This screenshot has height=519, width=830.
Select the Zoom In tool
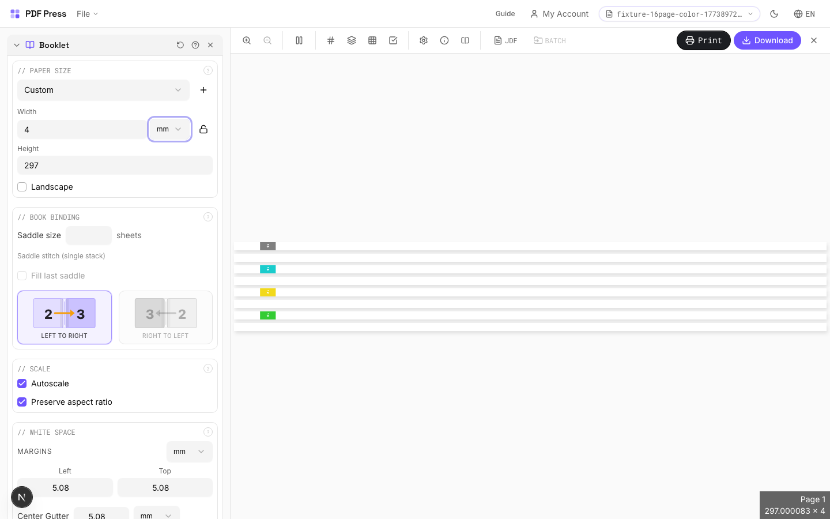247,40
